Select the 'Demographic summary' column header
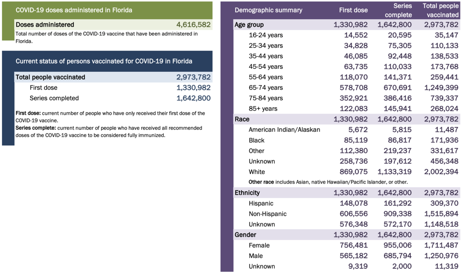 point(268,10)
